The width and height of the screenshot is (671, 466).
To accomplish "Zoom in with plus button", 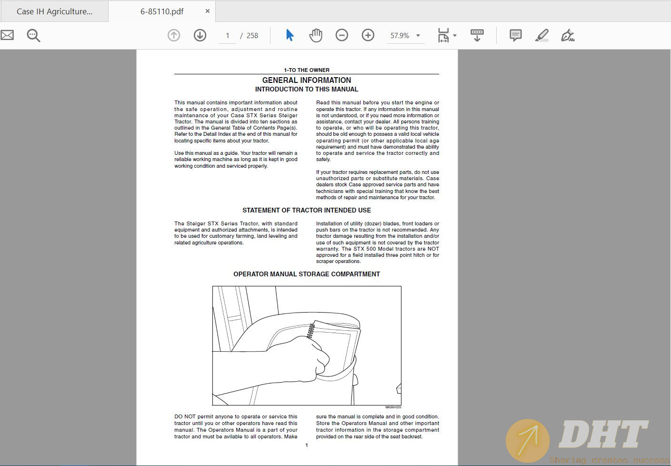I will pyautogui.click(x=368, y=35).
